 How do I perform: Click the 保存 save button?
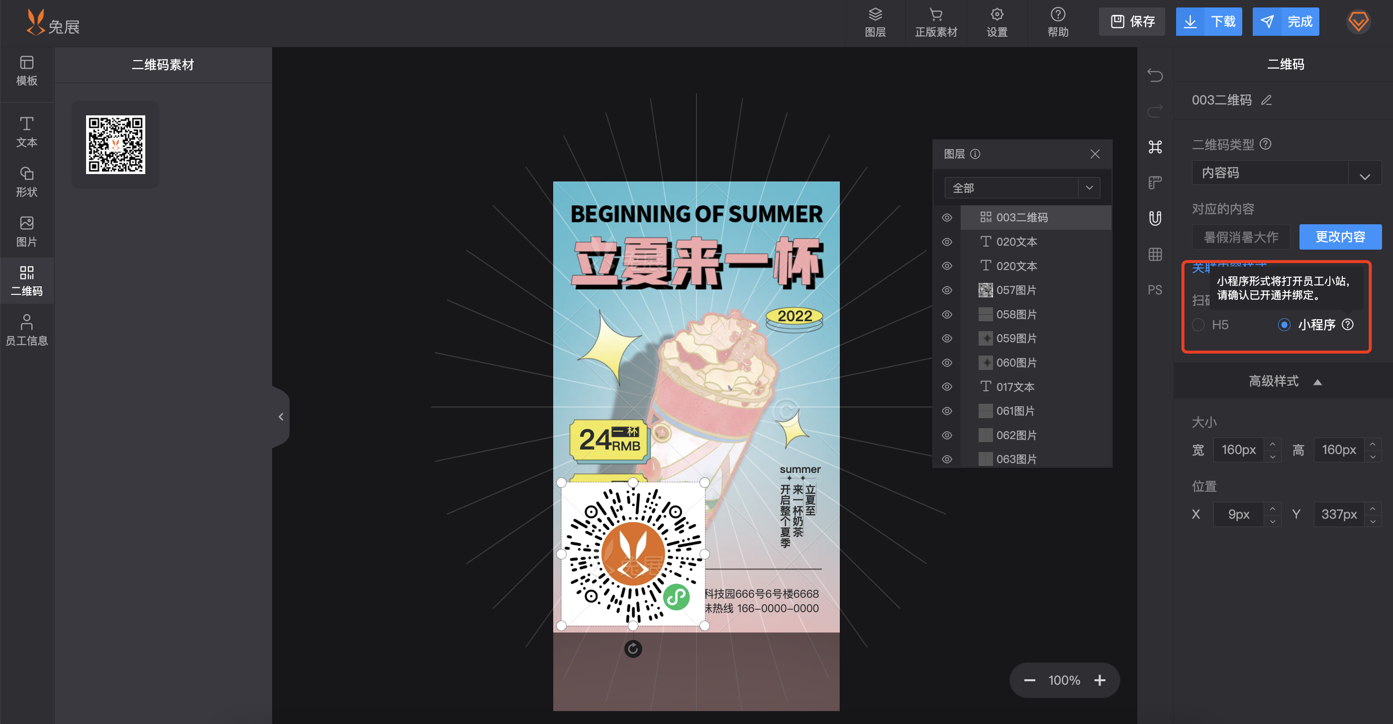(1132, 21)
